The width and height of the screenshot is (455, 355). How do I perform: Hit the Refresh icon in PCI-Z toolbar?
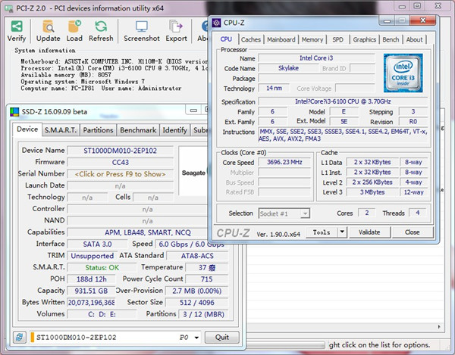pyautogui.click(x=101, y=26)
